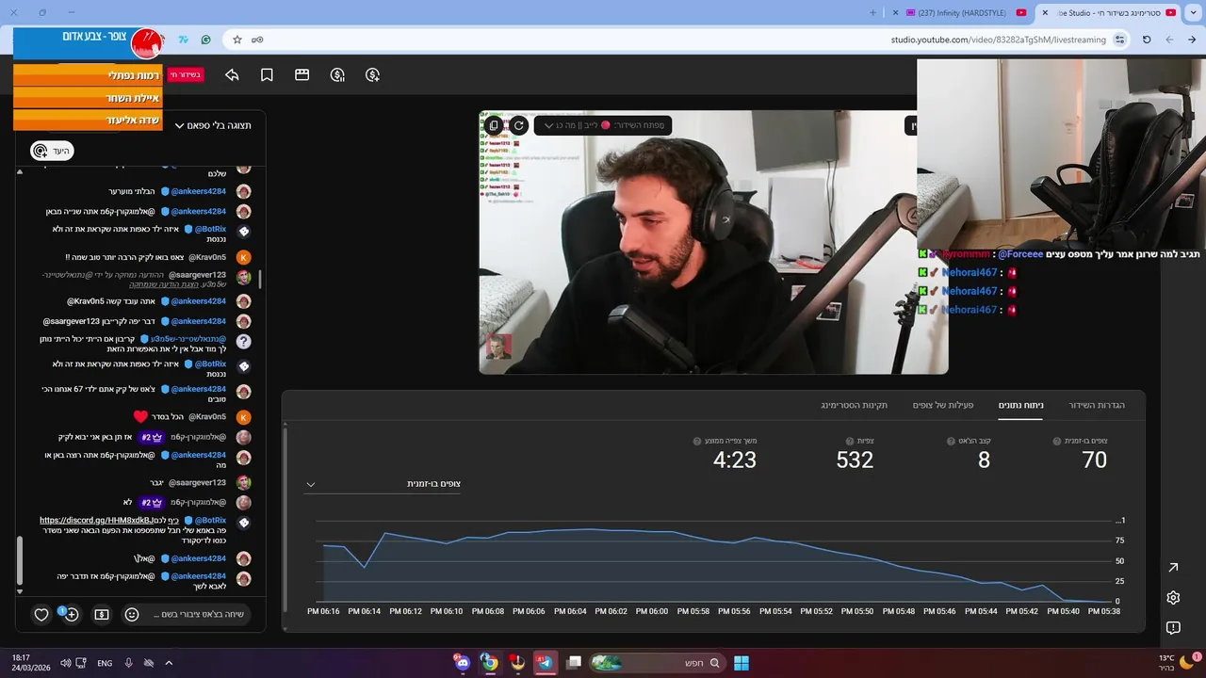Click the share arrow icon in Studio header
Screen dimensions: 1206x678
[232, 74]
